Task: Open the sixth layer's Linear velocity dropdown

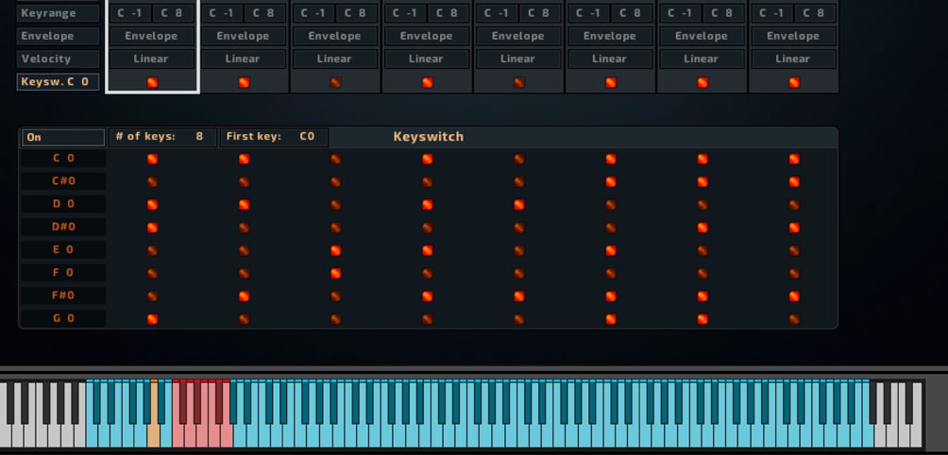Action: tap(609, 59)
